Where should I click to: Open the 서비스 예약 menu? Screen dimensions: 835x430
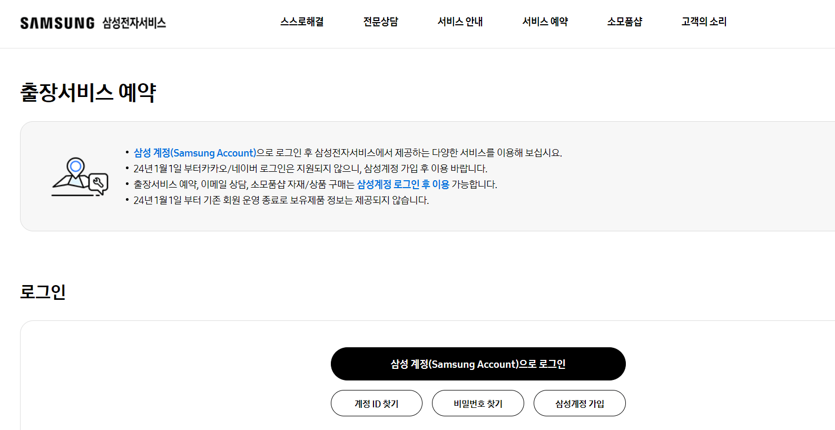tap(545, 22)
